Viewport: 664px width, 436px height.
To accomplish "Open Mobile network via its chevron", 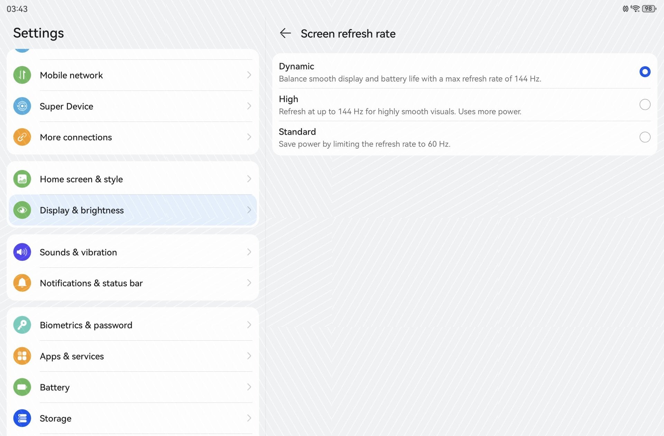I will [249, 75].
